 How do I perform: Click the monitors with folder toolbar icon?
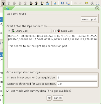[68, 3]
